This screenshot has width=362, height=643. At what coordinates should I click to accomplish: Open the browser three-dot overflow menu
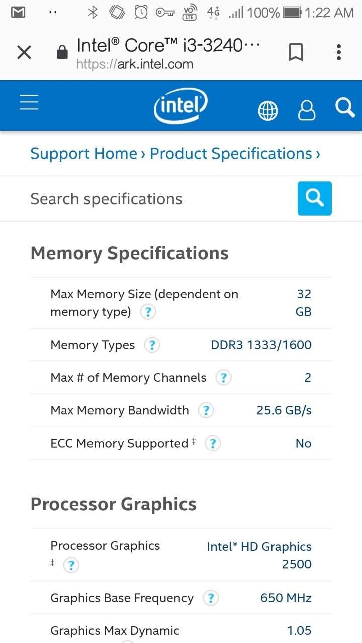pos(339,52)
